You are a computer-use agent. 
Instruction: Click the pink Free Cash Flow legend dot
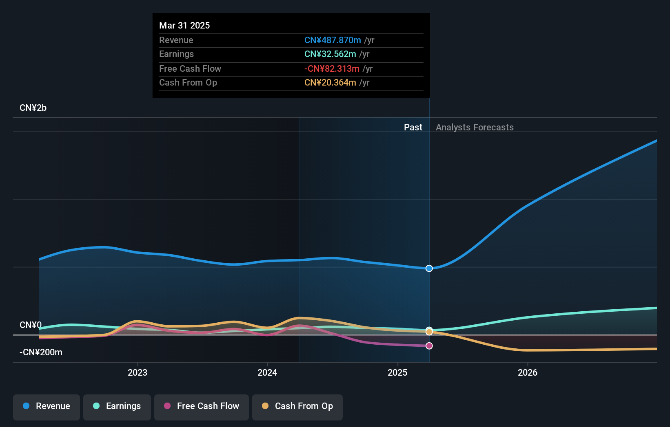pos(167,406)
